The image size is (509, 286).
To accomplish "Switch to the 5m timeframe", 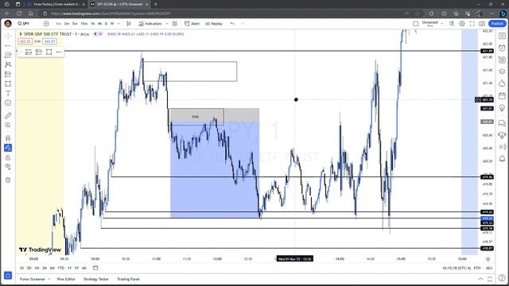I will (x=75, y=24).
